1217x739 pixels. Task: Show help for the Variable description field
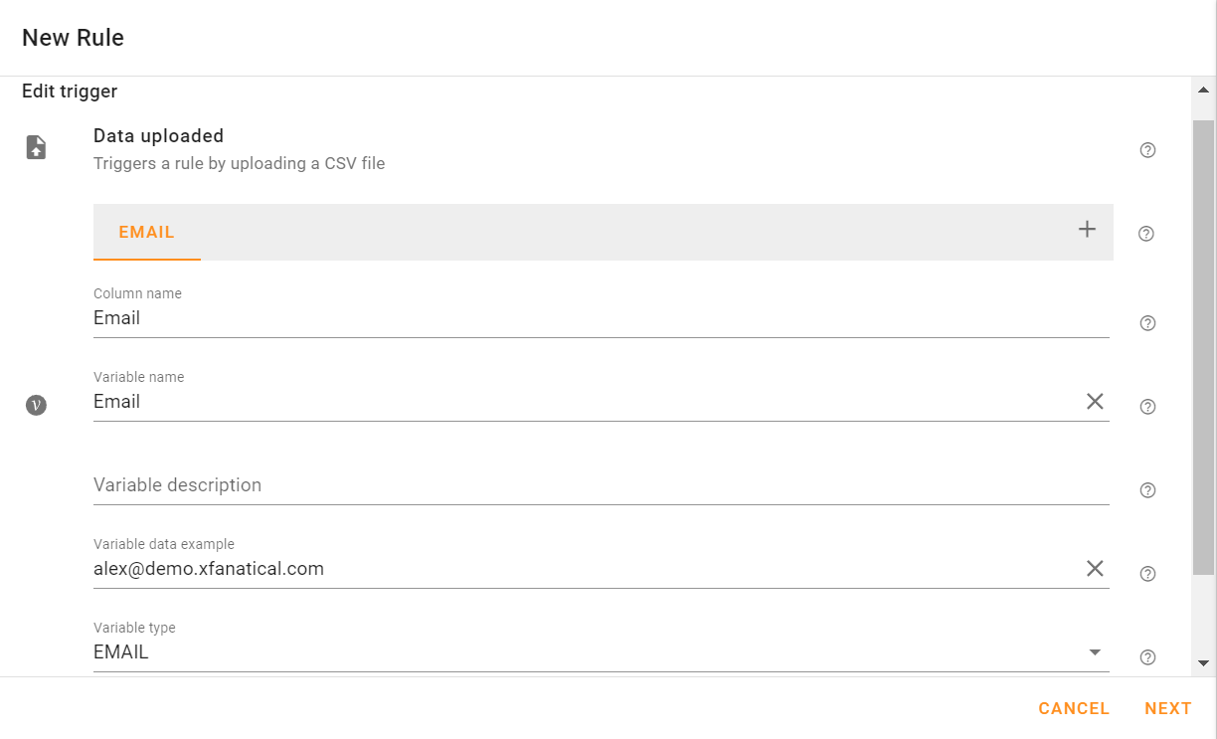click(1146, 489)
